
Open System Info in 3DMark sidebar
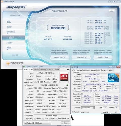coord(11,32)
